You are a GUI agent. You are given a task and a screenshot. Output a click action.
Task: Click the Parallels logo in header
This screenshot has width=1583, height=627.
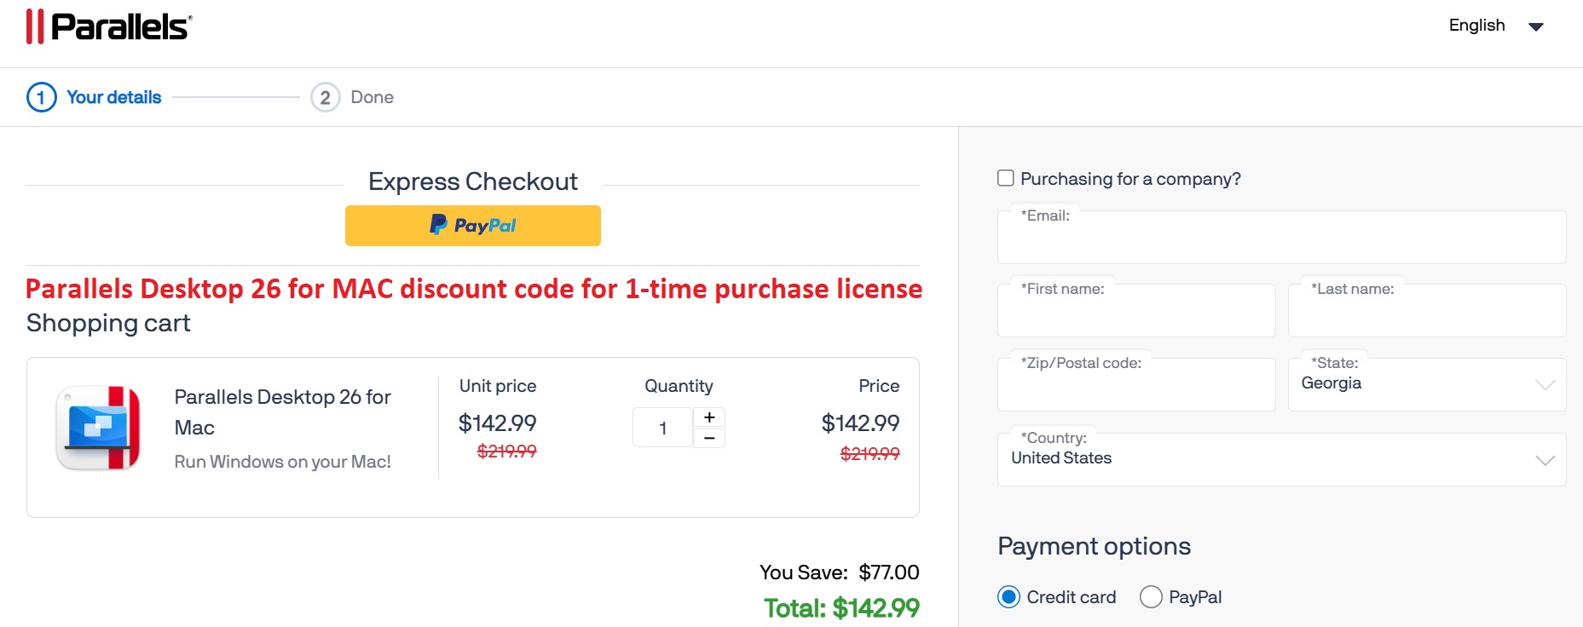tap(109, 26)
